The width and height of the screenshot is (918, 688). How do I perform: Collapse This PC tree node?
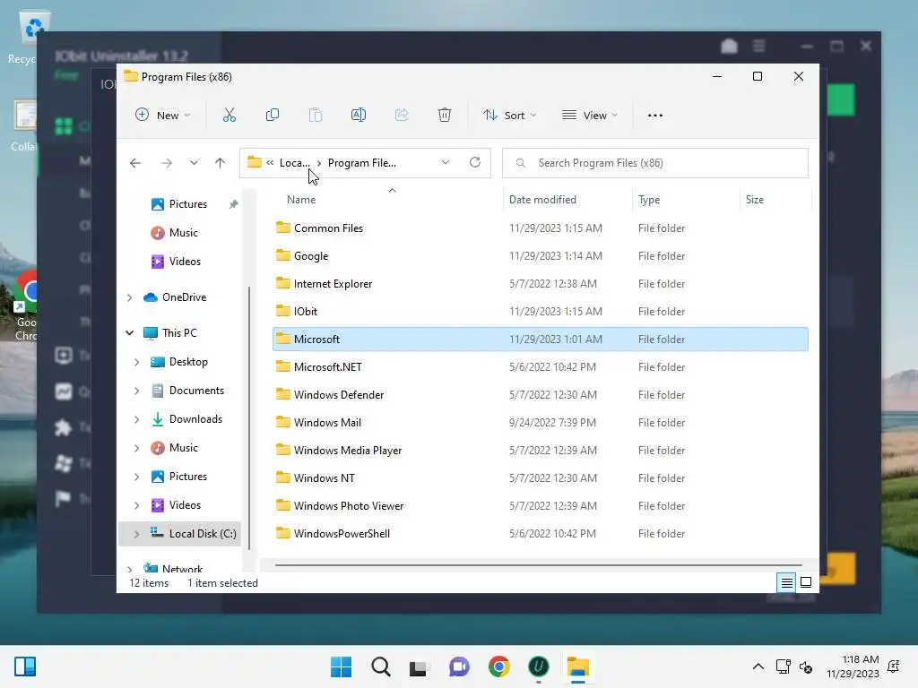129,333
